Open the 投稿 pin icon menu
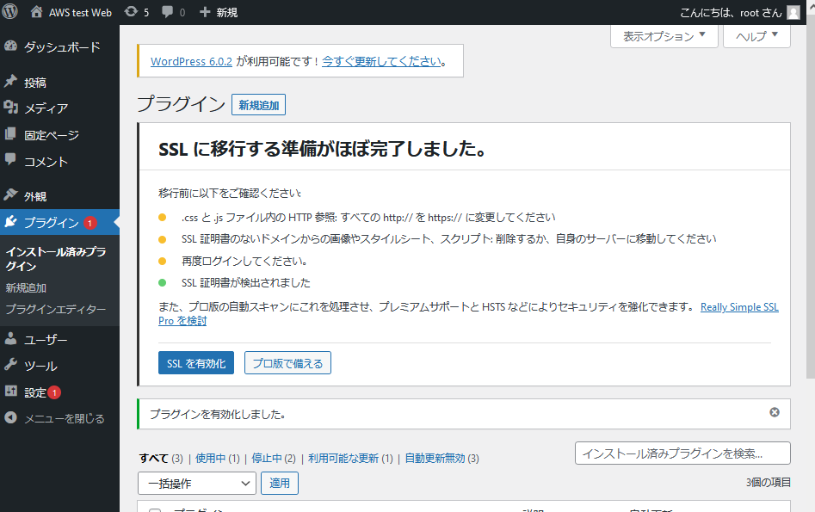Screen dimensions: 815x512 [10, 82]
